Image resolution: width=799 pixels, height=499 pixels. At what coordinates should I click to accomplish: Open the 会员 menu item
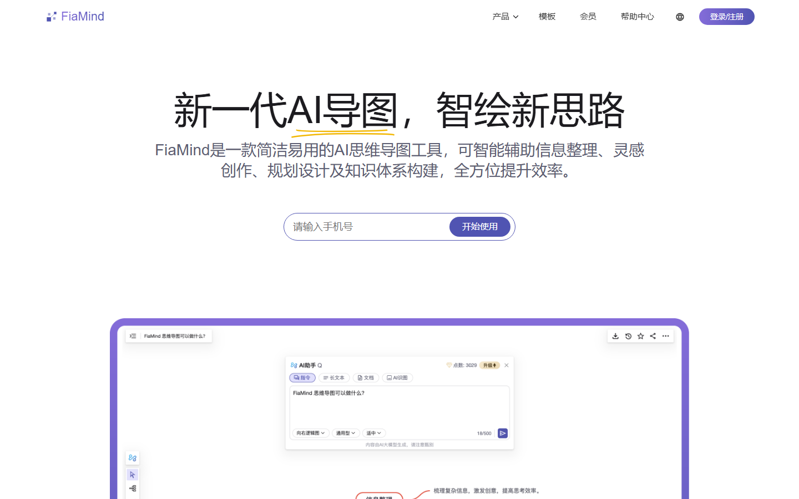tap(588, 17)
